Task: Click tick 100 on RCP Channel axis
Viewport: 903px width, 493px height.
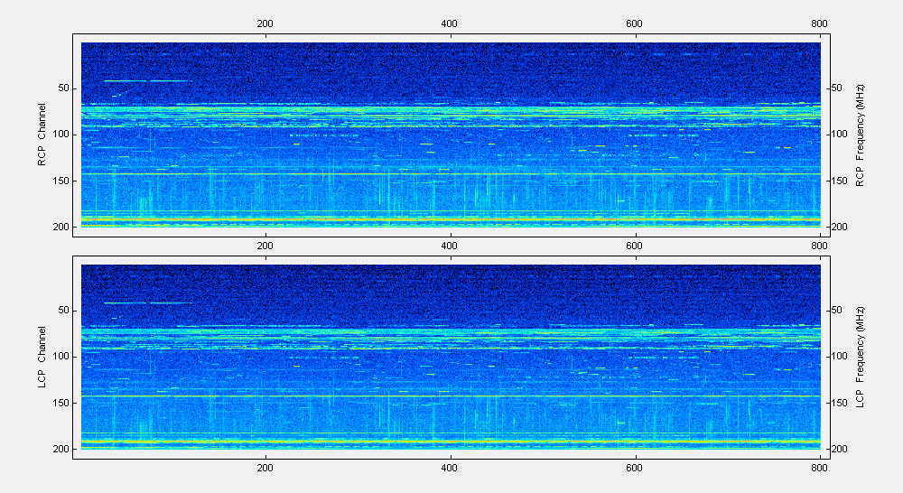Action: (61, 135)
